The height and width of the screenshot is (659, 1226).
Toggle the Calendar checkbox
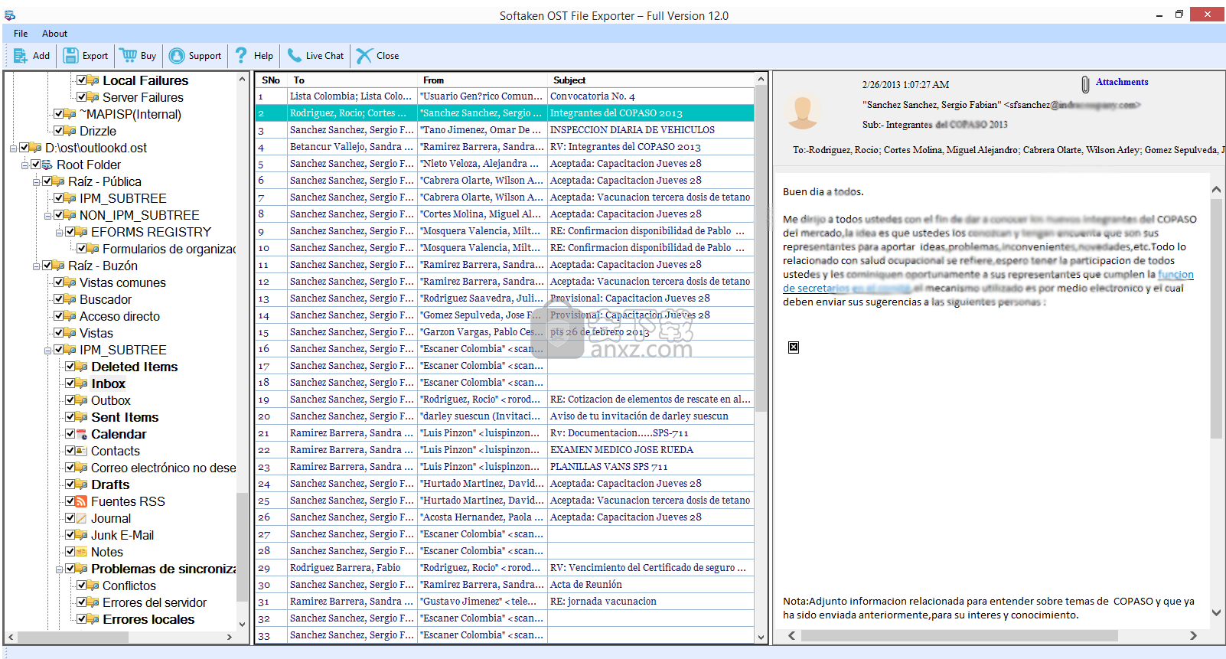pos(70,434)
